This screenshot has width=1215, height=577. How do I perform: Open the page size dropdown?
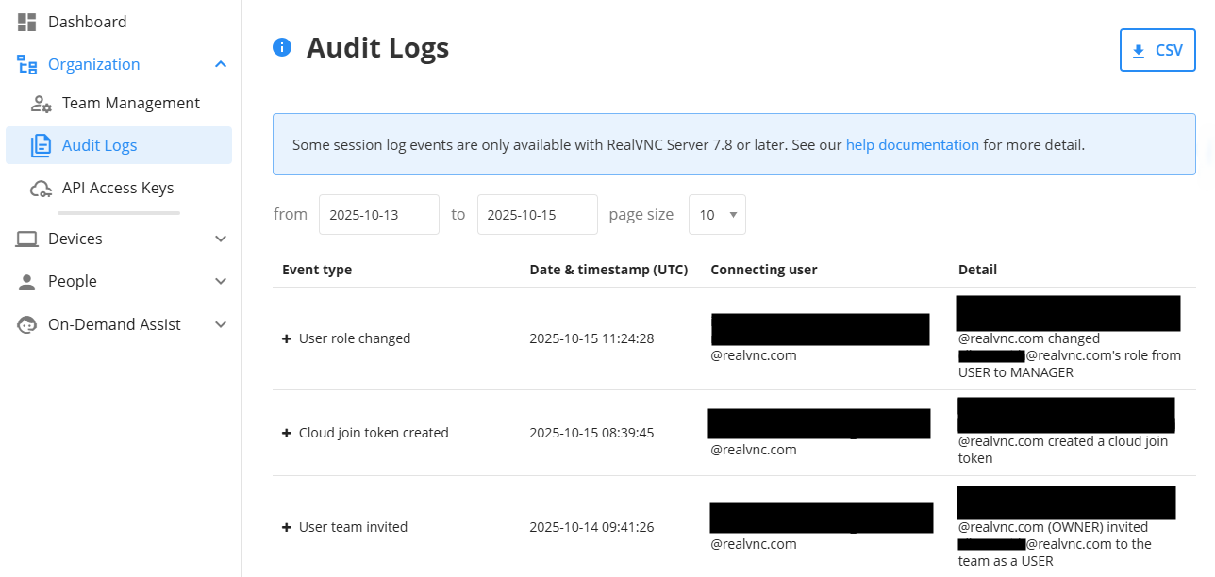[x=717, y=214]
